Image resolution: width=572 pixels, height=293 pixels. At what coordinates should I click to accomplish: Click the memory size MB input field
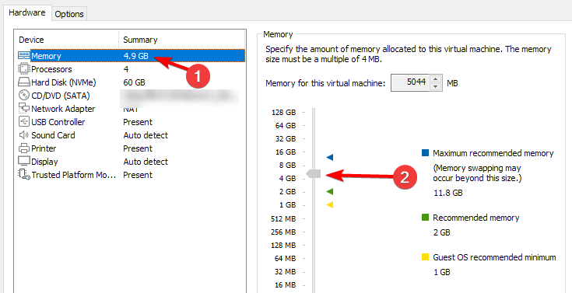pyautogui.click(x=411, y=82)
